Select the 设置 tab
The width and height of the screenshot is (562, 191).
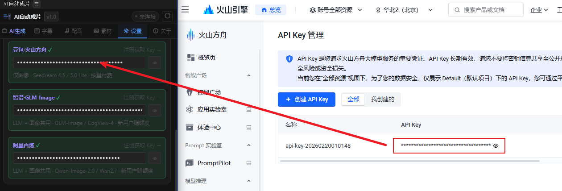click(x=132, y=31)
